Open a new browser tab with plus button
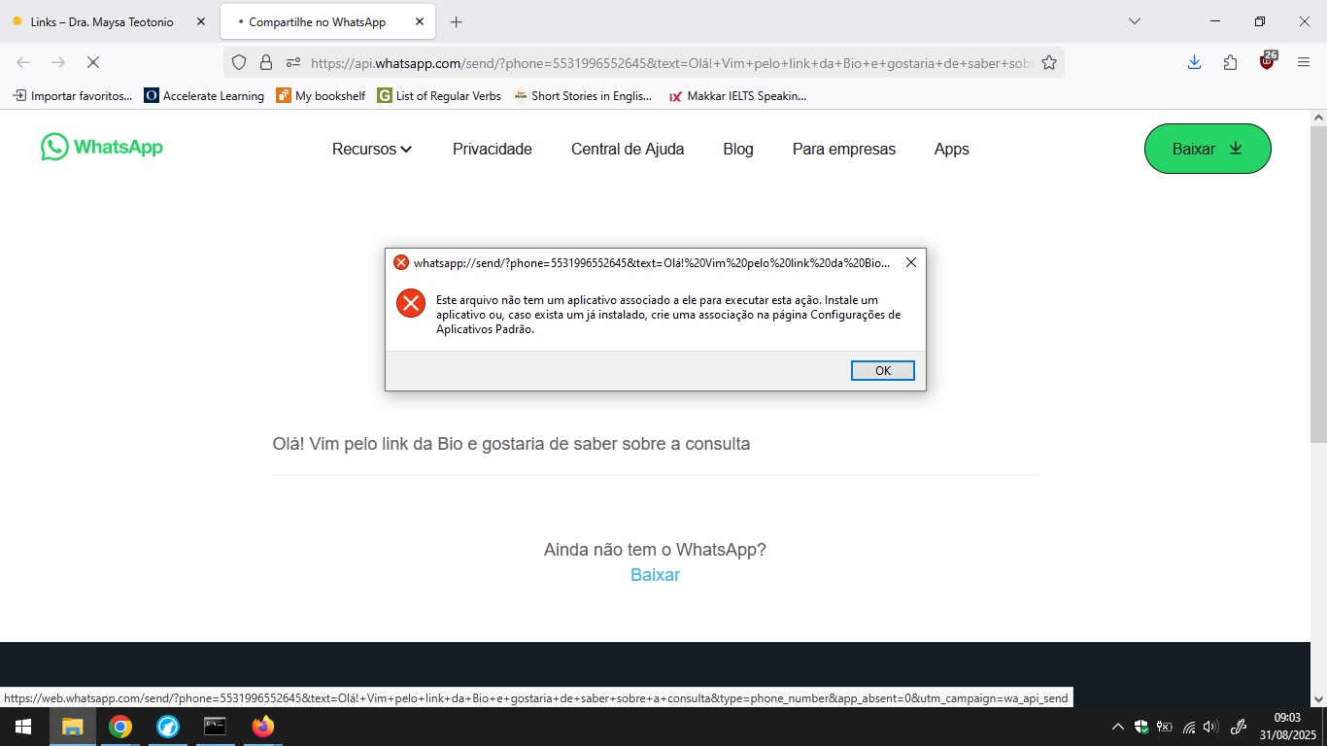1327x746 pixels. click(x=457, y=21)
